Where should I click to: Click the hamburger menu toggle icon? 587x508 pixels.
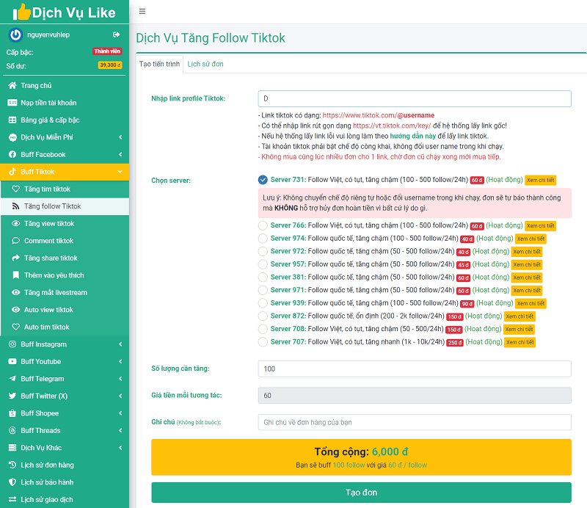142,11
